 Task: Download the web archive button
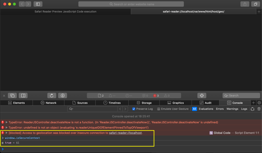pos(63,95)
